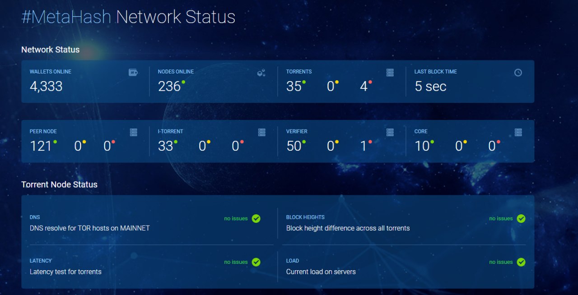Click the TORRENTS label
Screen dimensions: 578x295
click(x=299, y=72)
